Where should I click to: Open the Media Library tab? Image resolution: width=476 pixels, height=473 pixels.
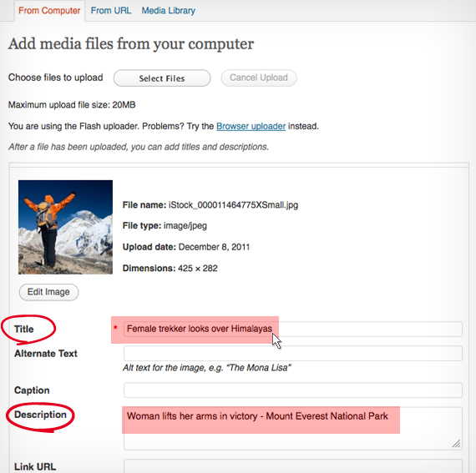[168, 11]
